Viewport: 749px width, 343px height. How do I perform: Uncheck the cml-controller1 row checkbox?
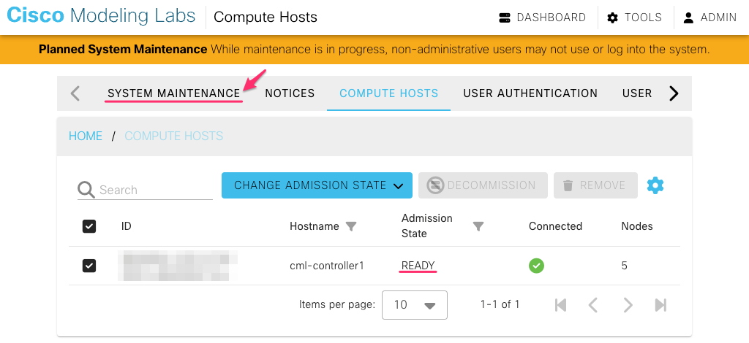click(89, 266)
